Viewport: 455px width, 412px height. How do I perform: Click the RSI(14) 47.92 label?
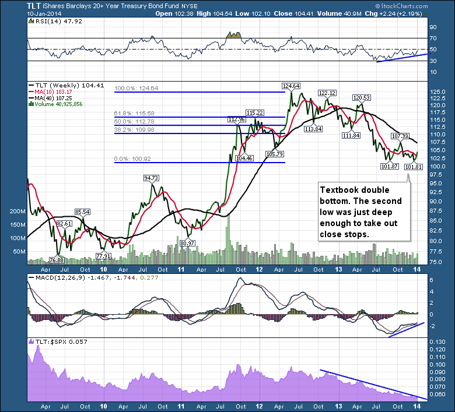coord(59,21)
